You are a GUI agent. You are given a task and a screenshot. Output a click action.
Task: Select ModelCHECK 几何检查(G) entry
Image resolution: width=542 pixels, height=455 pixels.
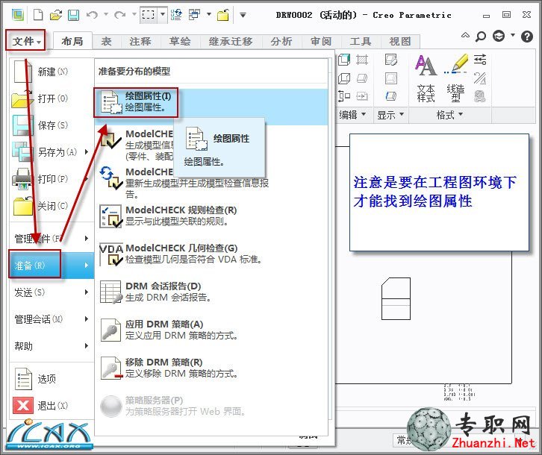[211, 254]
